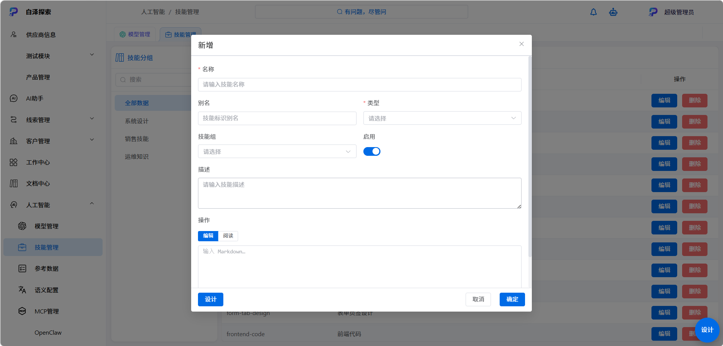
Task: Click the 参考数据 list icon
Action: [22, 268]
